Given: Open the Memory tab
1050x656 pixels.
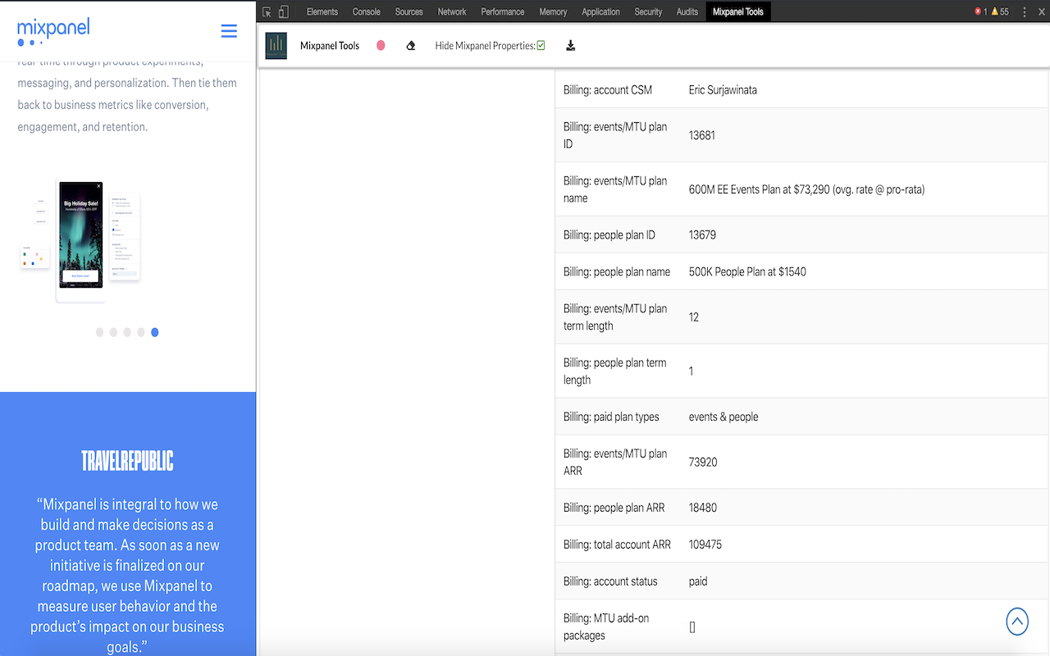Looking at the screenshot, I should coord(553,11).
